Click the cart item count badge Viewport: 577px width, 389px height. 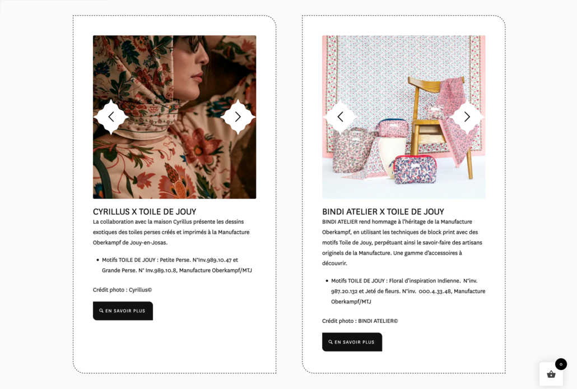[x=561, y=364]
